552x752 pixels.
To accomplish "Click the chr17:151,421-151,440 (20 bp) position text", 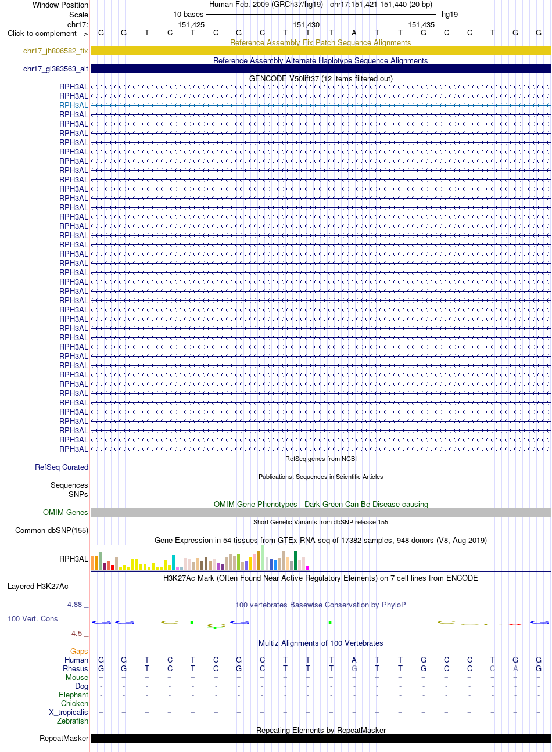I will pyautogui.click(x=381, y=5).
